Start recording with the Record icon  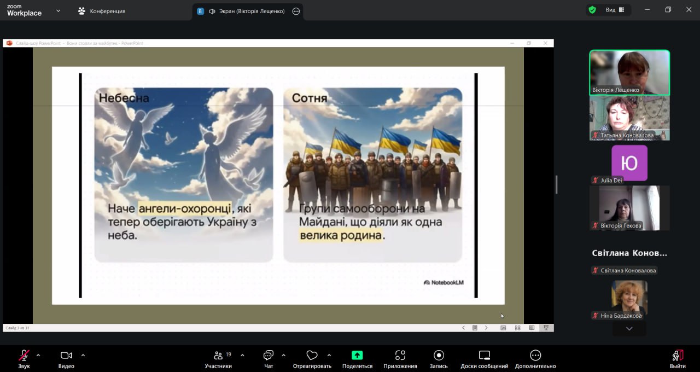pos(439,356)
